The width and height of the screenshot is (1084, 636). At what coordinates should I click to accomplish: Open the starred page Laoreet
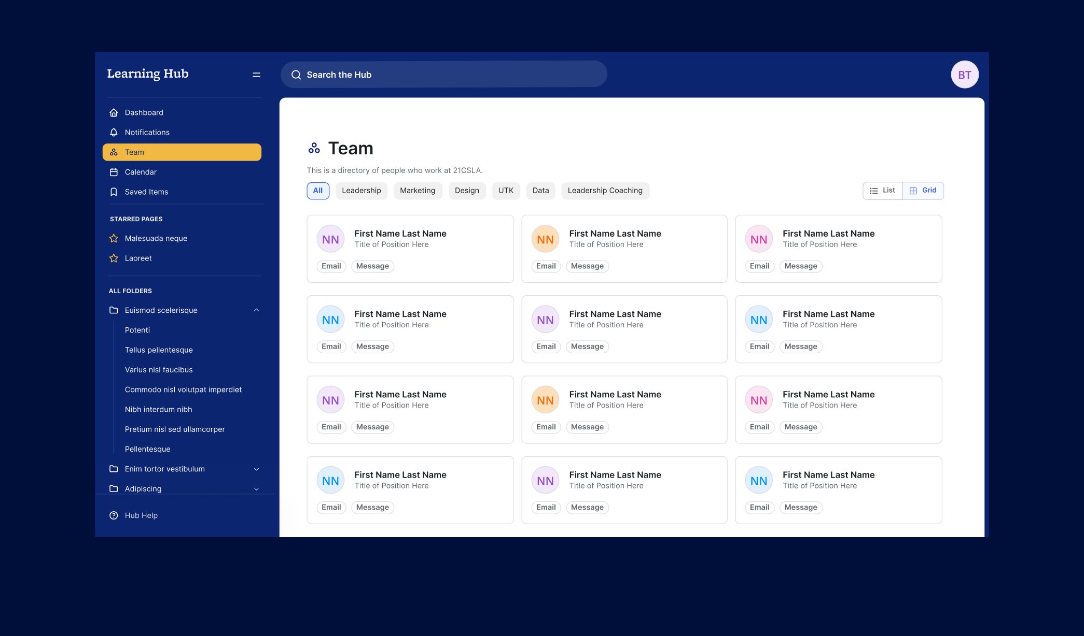pos(138,258)
